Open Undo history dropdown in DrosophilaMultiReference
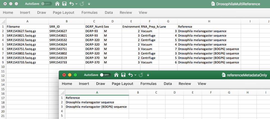The image size is (270, 119). tap(76, 4)
